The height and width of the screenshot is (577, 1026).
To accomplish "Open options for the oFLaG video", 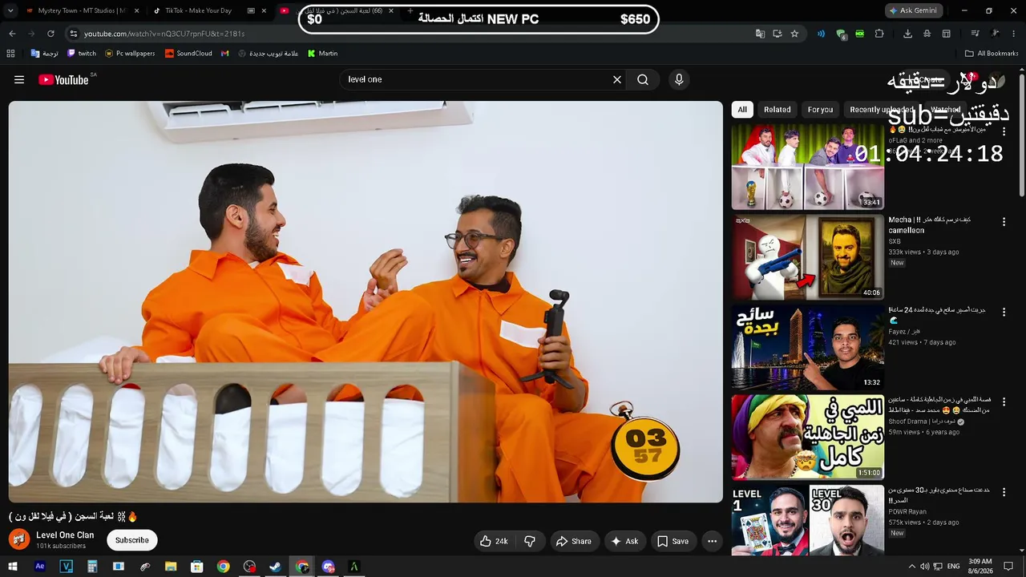I will 1004,131.
